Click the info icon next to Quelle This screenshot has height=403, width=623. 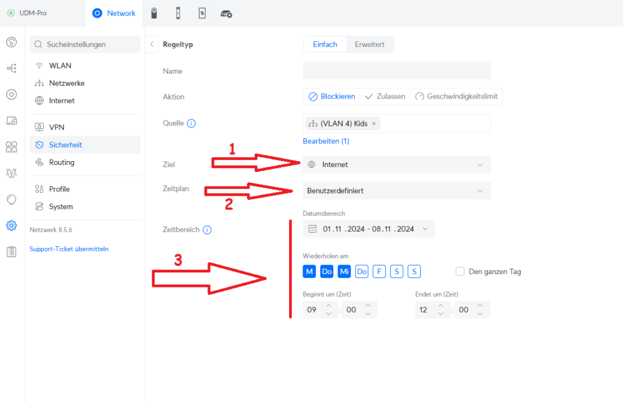191,123
